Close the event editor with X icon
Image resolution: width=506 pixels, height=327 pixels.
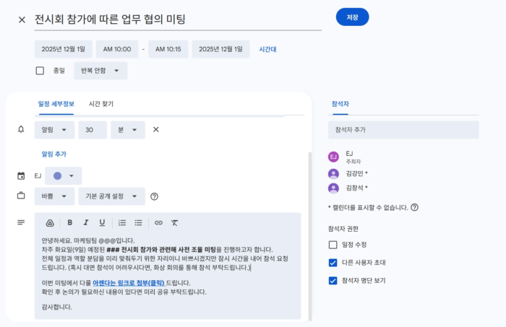(x=22, y=19)
